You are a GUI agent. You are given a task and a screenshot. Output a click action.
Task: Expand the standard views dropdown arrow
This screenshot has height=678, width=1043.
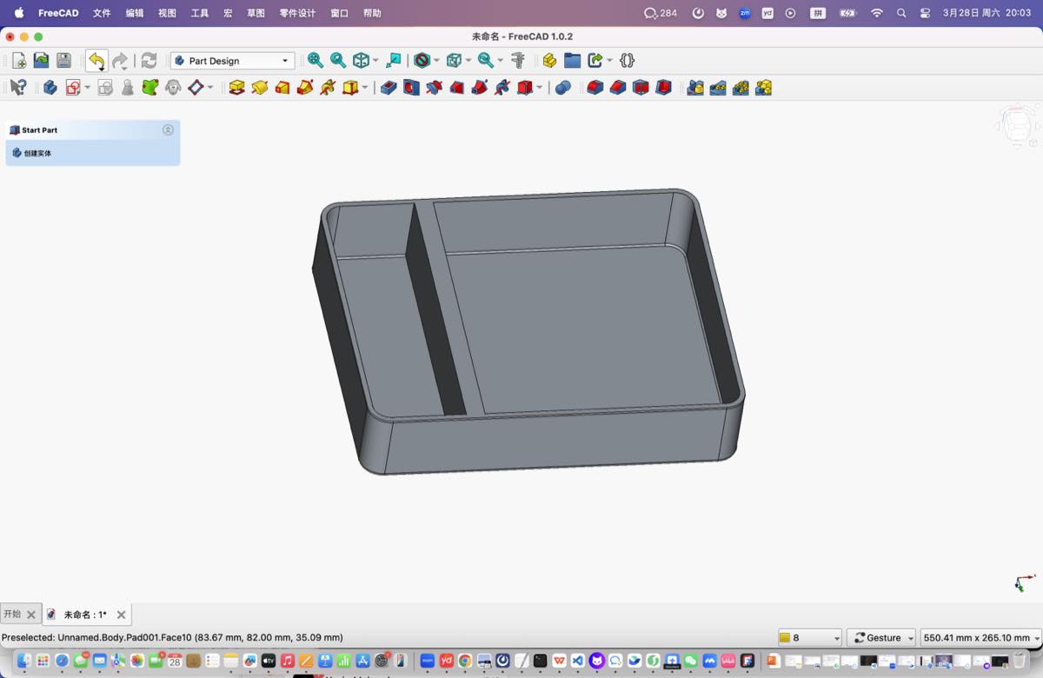375,61
